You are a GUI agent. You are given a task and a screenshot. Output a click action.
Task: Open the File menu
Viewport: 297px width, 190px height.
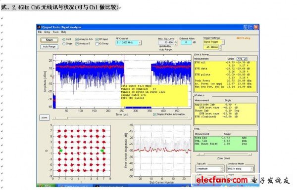pos(40,32)
